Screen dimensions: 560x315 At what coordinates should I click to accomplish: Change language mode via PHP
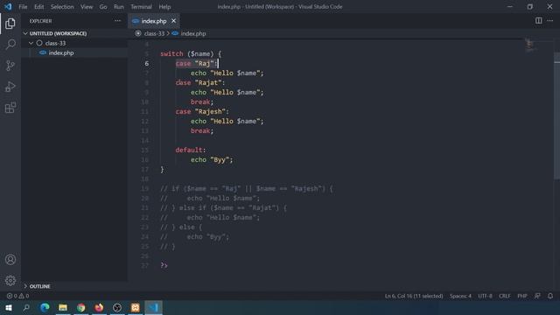coord(522,296)
